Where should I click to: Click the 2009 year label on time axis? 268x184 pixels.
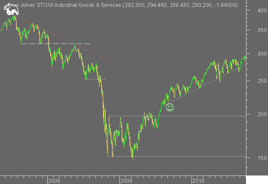(x=126, y=181)
